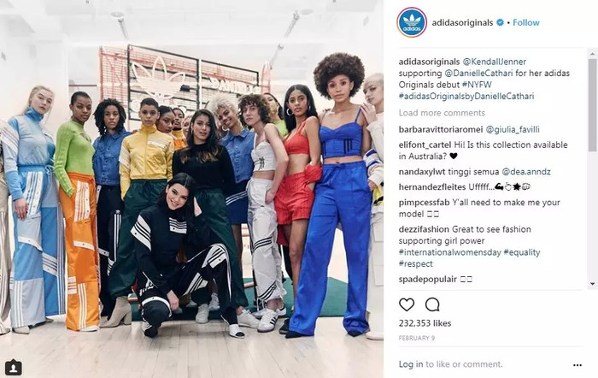
Task: Open the @KendallJenner mention
Action: pos(495,62)
